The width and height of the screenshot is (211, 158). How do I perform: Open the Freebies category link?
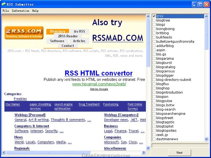(x=20, y=99)
